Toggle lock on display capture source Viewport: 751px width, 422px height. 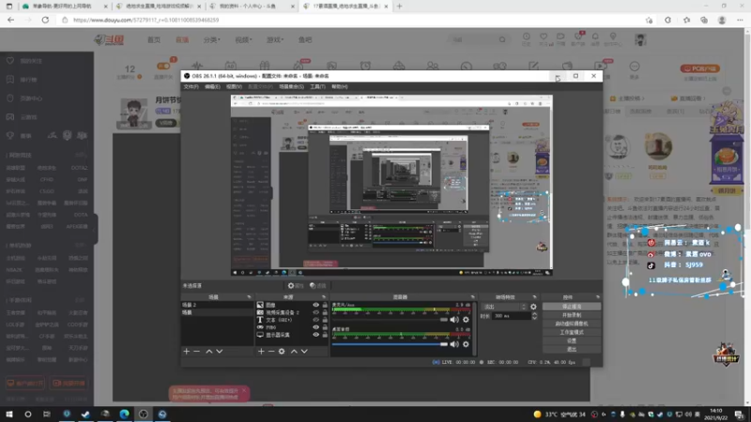[x=325, y=335]
